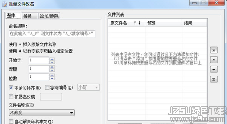
Task: Click the 结果 column header
Action: [x=194, y=23]
